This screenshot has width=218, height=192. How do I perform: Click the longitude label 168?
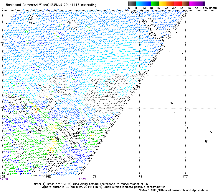point(48,177)
